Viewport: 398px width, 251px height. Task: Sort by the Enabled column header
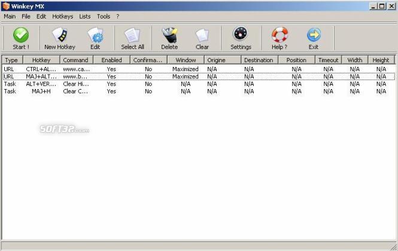[x=112, y=60]
